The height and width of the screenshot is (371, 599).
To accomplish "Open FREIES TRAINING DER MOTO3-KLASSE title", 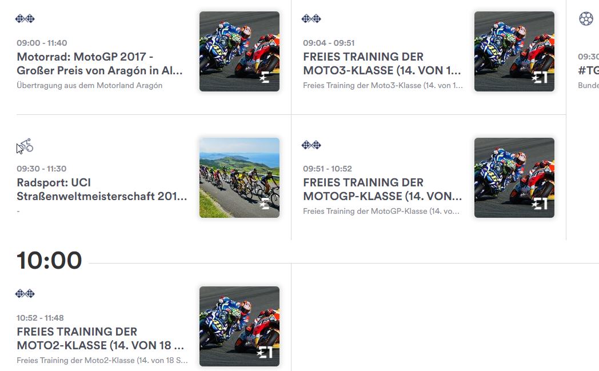I will point(382,63).
